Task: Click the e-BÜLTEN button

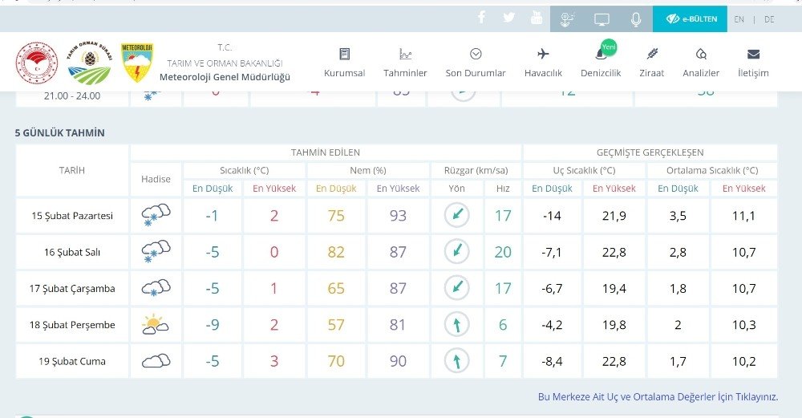Action: (x=691, y=18)
